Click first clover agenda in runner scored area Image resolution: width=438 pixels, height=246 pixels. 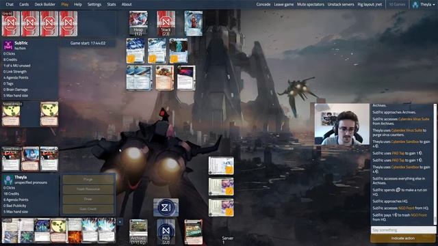click(11, 114)
